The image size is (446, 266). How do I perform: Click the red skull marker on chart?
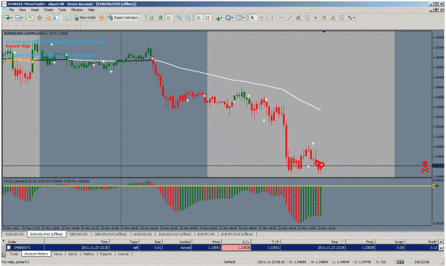[x=425, y=167]
